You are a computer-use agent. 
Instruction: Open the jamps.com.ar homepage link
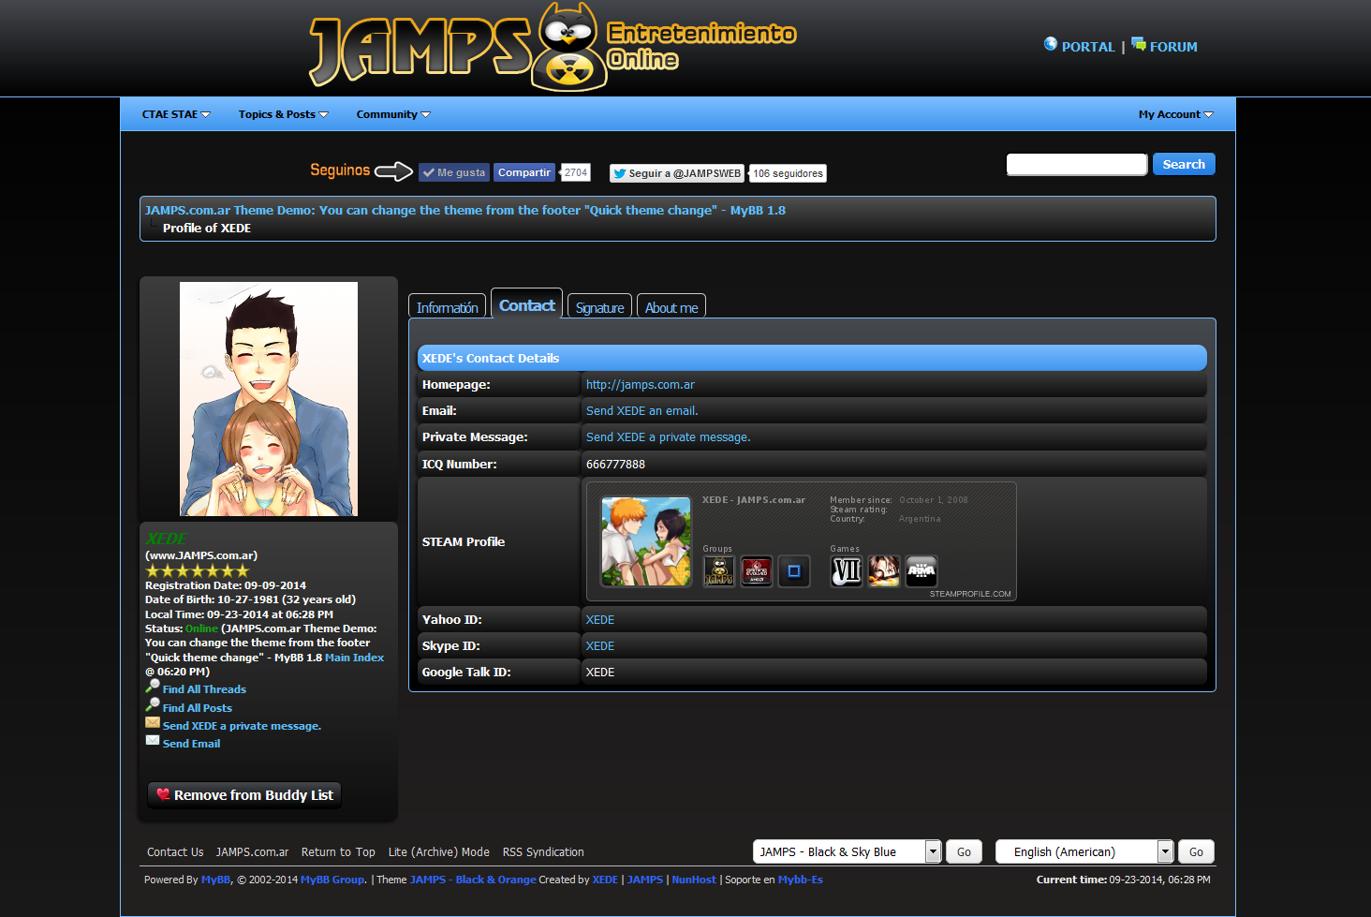click(640, 385)
